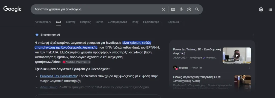
Task: Click the highlighted text είναι κρίσιμη, καθώς
Action: point(137,43)
